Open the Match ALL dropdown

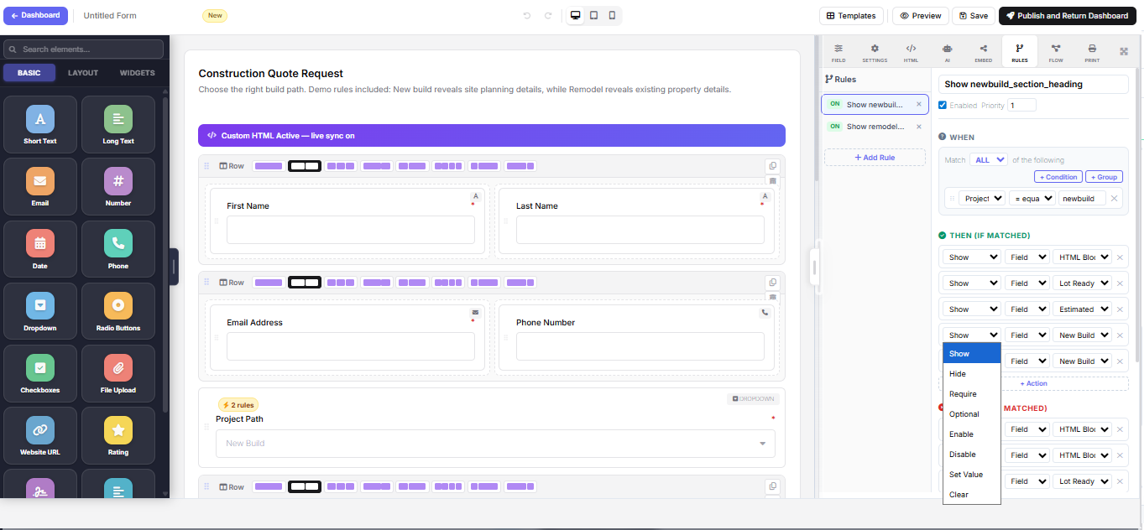[988, 159]
